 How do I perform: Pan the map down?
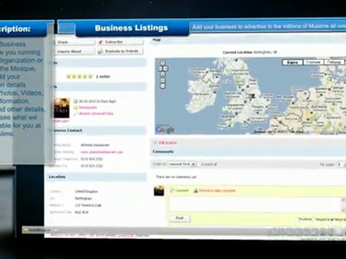(x=163, y=74)
